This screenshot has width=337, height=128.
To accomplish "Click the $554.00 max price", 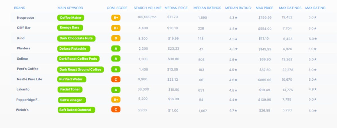I will tap(265, 29).
